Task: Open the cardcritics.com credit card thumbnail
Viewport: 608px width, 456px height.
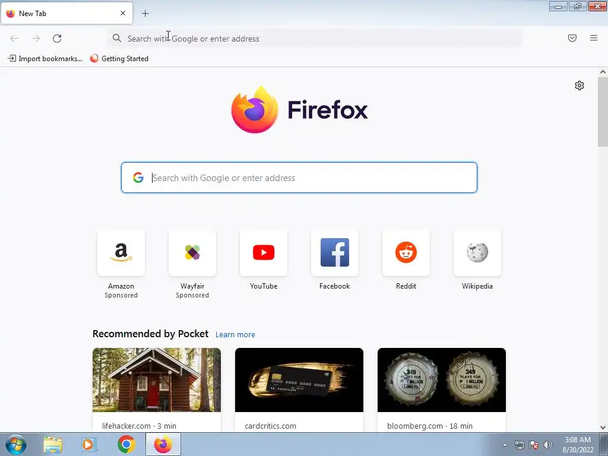Action: tap(299, 380)
